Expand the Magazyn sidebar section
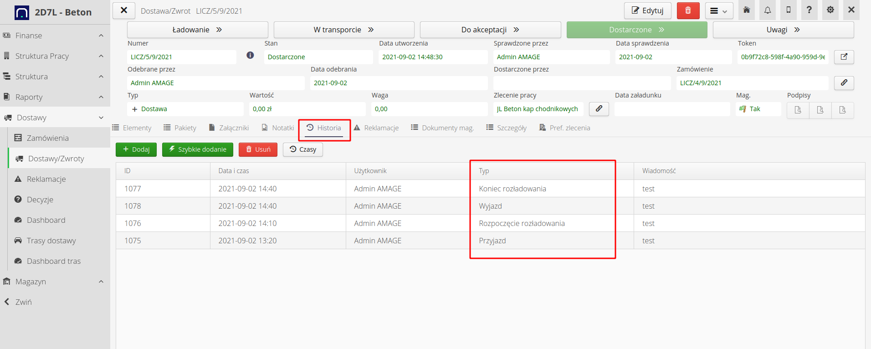This screenshot has height=349, width=871. click(x=55, y=282)
